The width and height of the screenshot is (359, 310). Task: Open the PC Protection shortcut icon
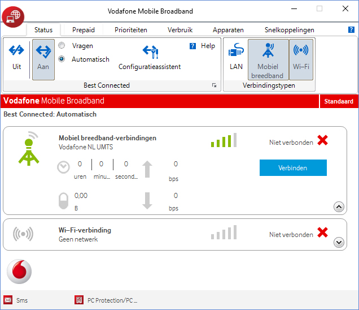click(79, 300)
